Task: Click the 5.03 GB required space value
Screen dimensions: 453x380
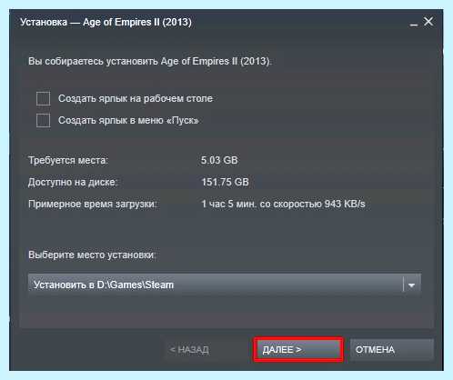Action: [x=219, y=160]
